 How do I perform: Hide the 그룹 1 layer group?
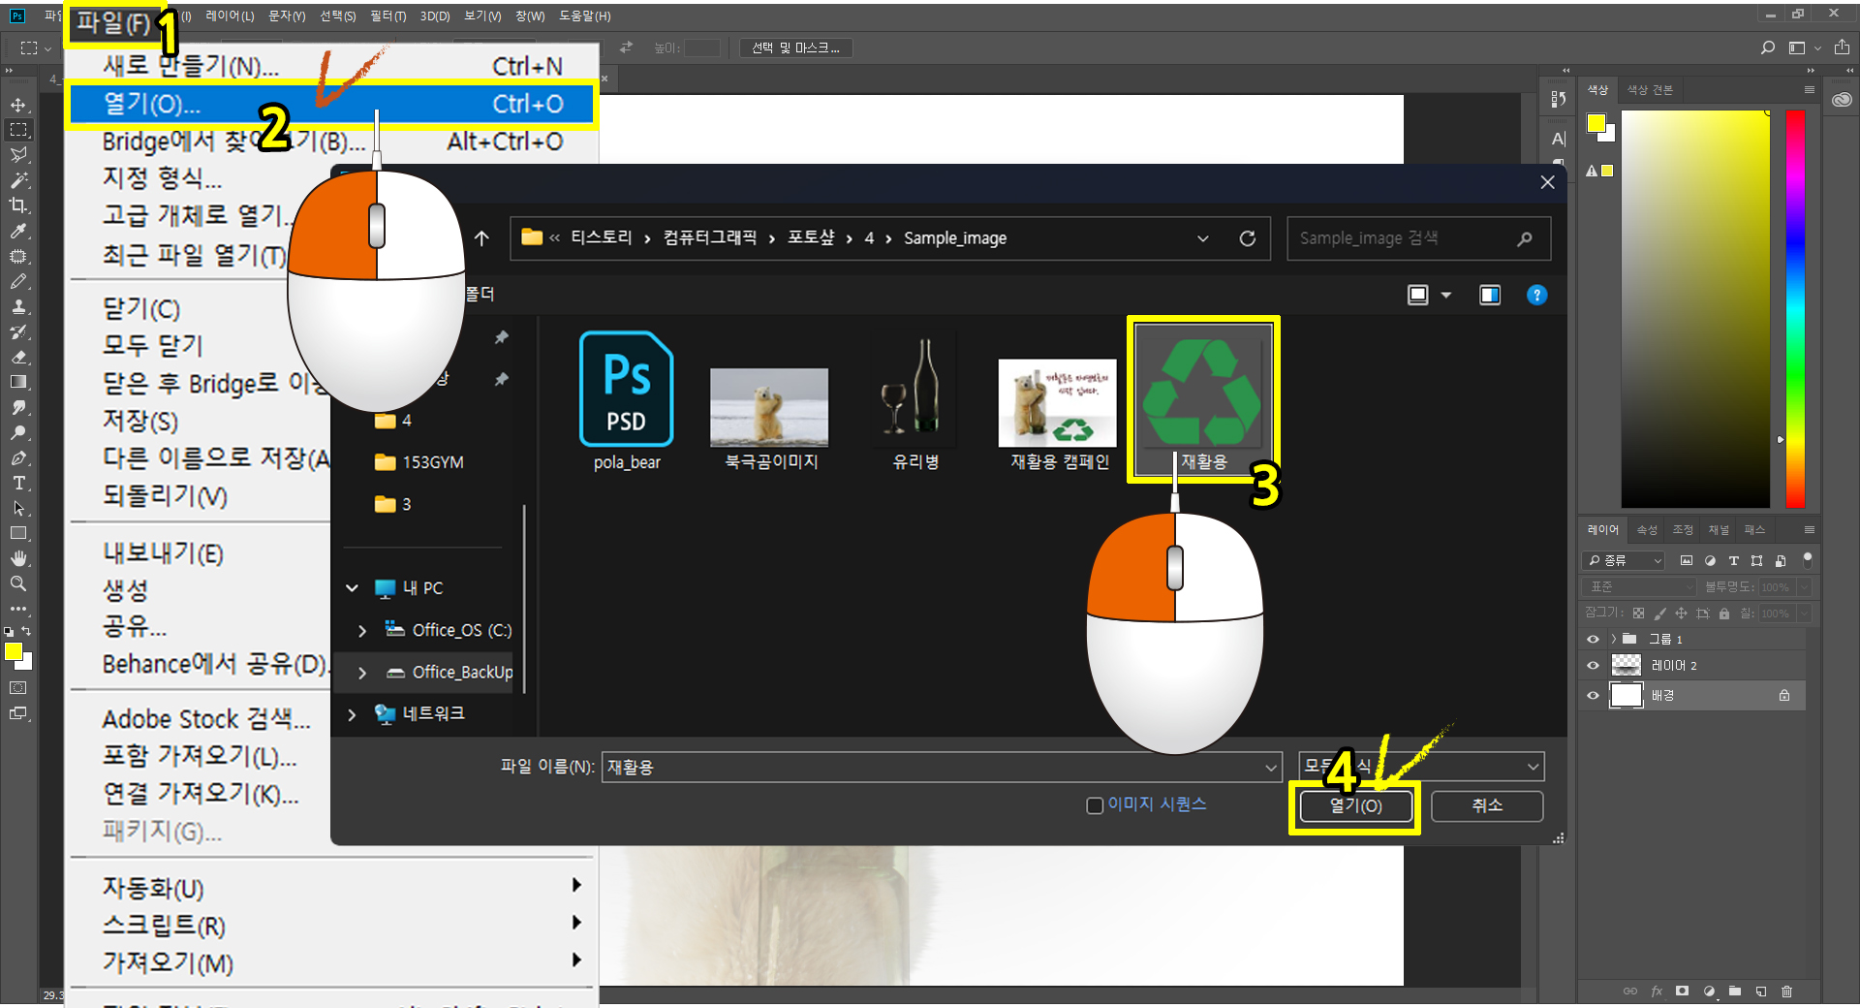point(1593,640)
